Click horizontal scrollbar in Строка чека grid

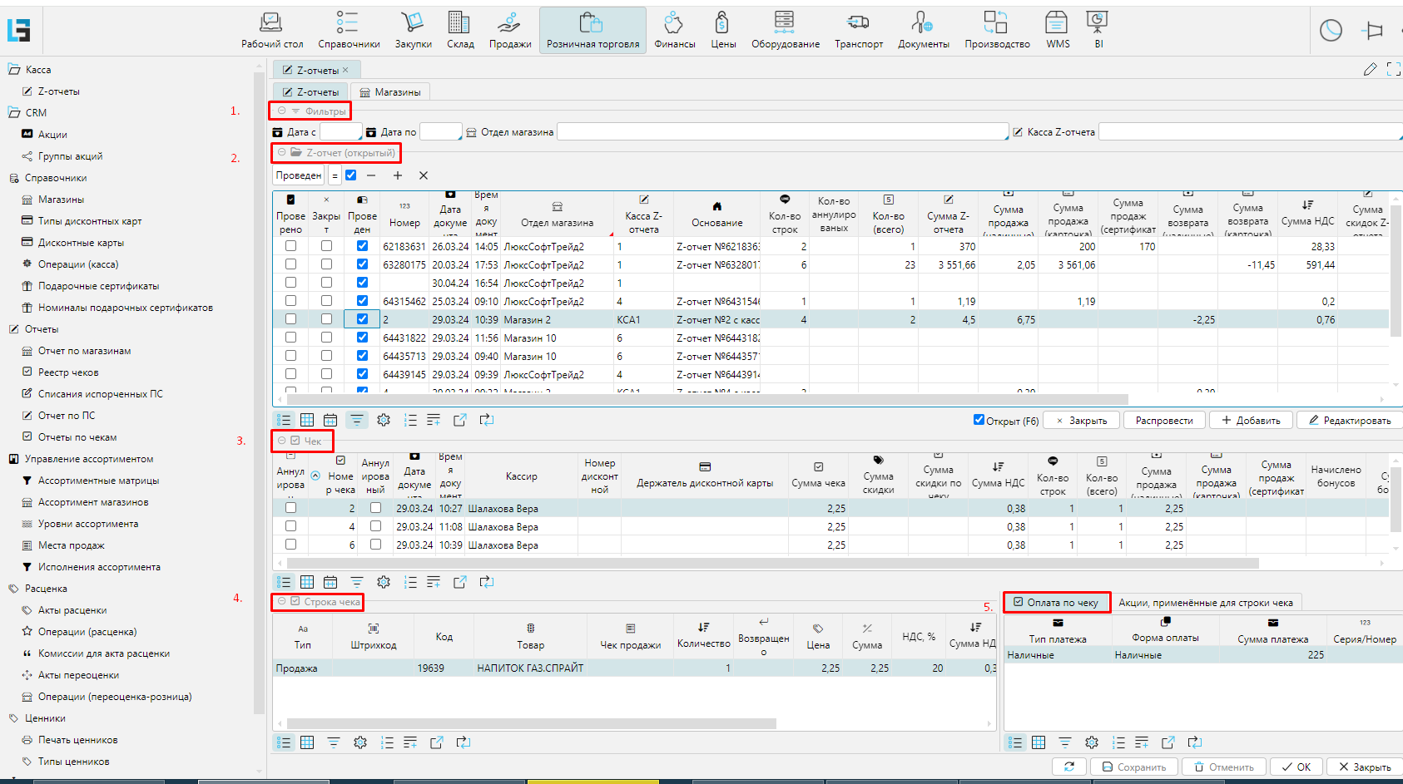pyautogui.click(x=533, y=724)
